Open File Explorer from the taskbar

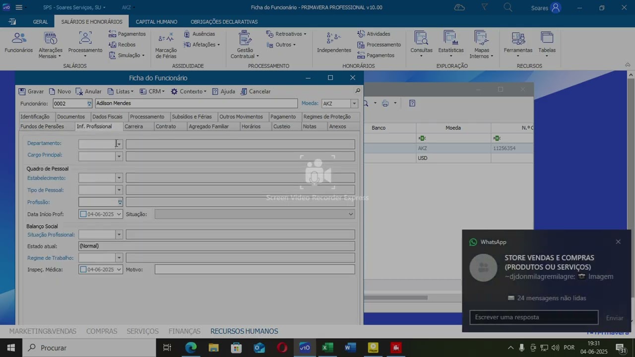point(213,348)
